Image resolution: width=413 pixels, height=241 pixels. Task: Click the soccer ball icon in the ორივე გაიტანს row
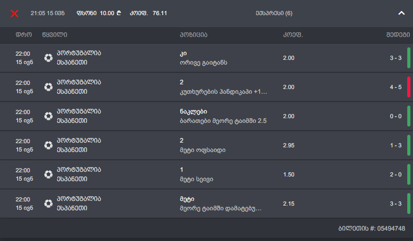click(48, 58)
